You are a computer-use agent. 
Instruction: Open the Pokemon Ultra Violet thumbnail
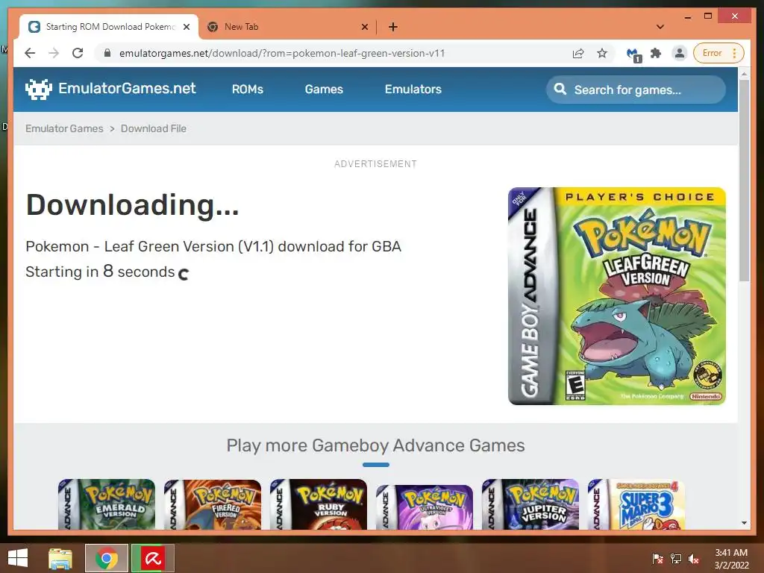pyautogui.click(x=425, y=507)
